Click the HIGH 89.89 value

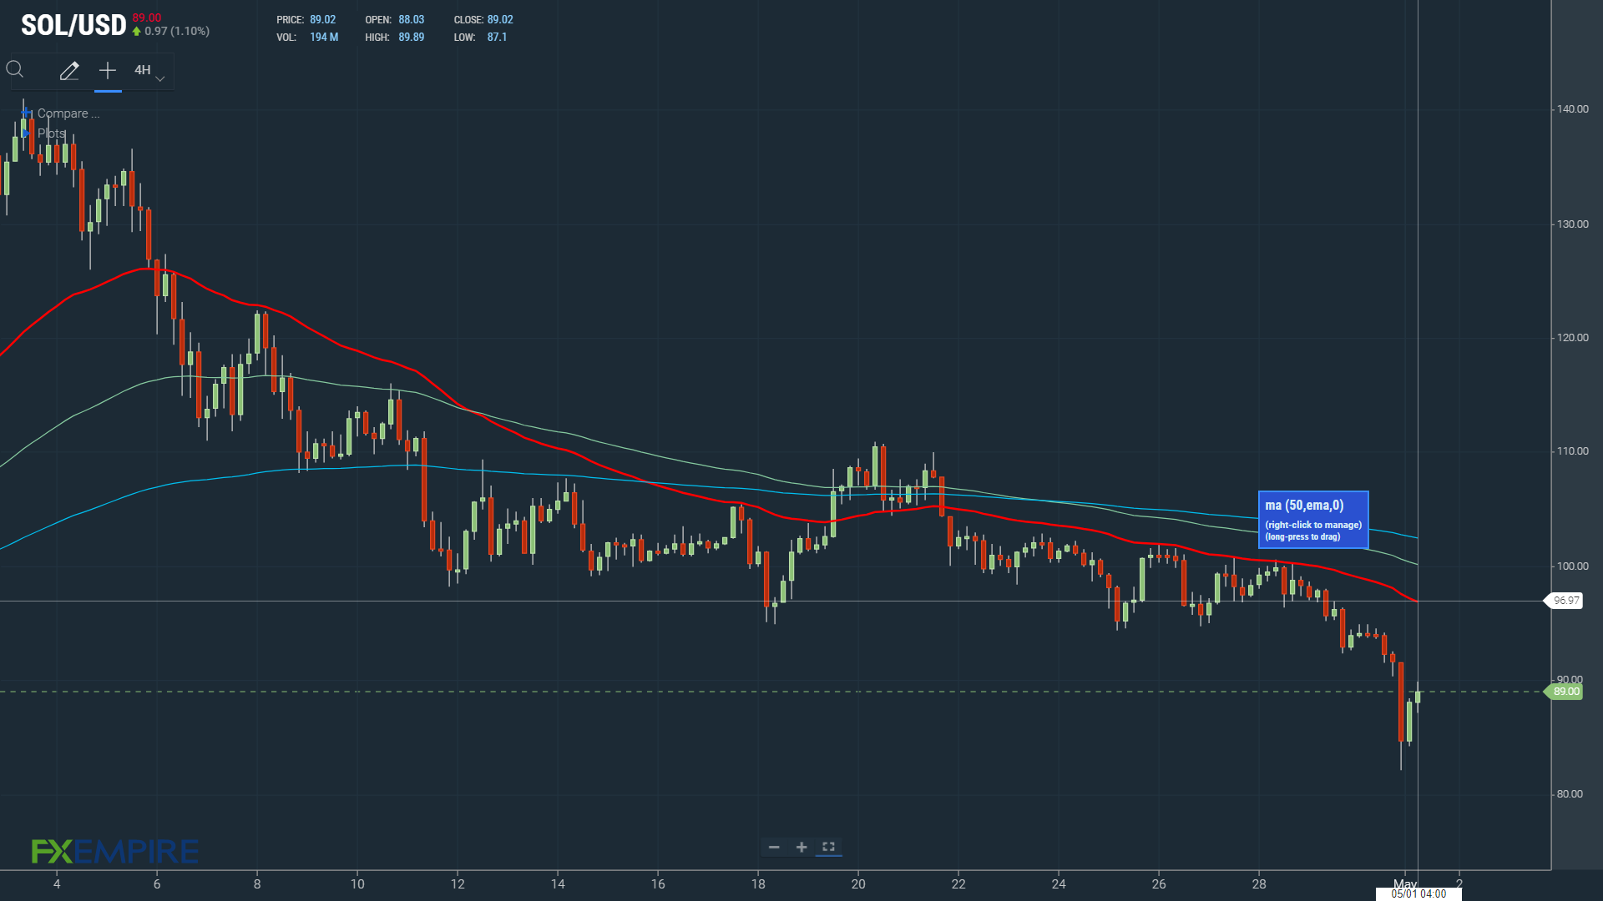(411, 38)
